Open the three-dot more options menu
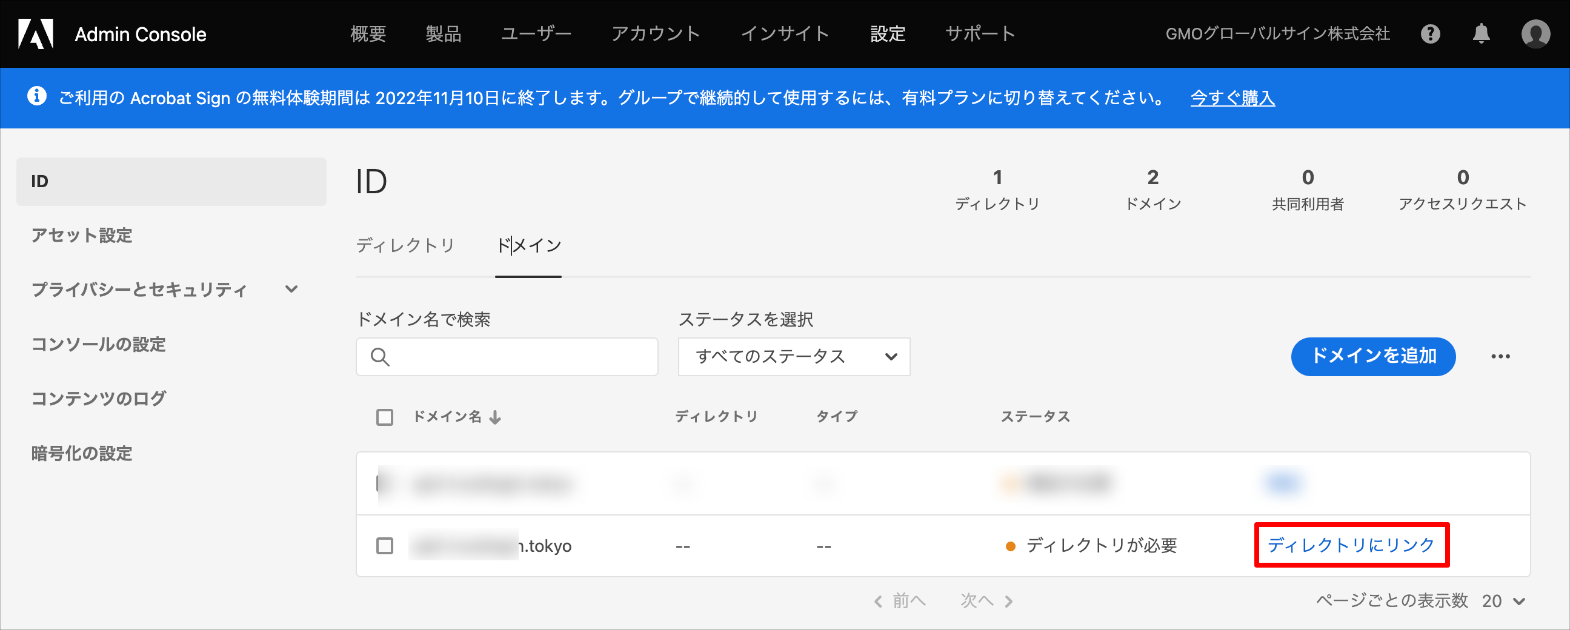The image size is (1570, 630). pyautogui.click(x=1500, y=356)
